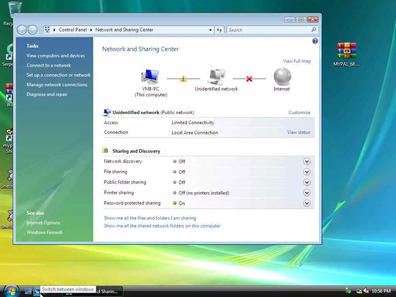
Task: Open Set up a connection or network
Action: tap(59, 75)
